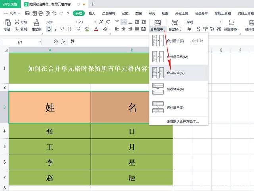Align cell content to bottom

[x=130, y=22]
